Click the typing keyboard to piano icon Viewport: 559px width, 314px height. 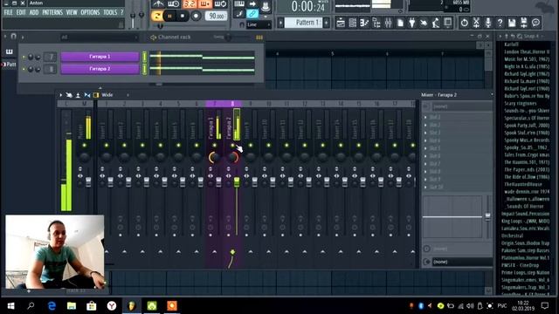coord(239,4)
